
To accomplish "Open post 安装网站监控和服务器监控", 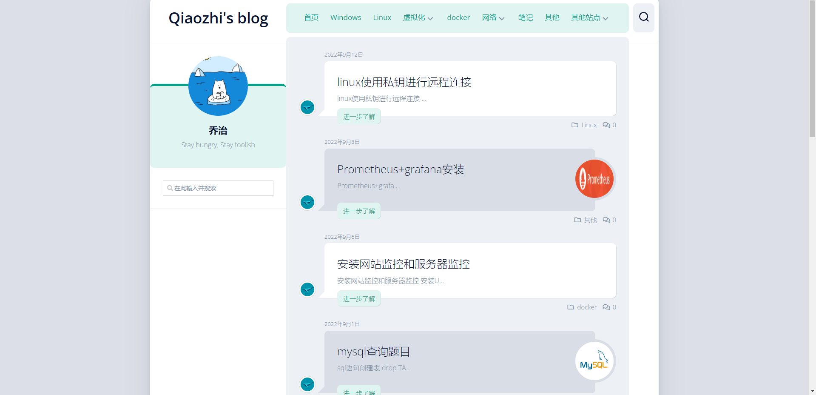I will coord(404,264).
